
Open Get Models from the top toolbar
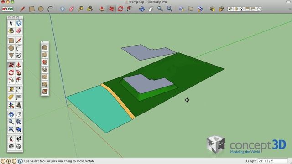click(x=212, y=9)
